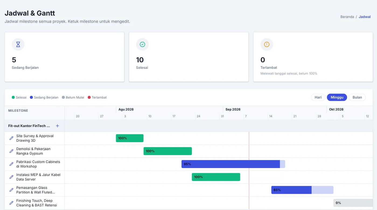Click the Okt 2026 month header
Image resolution: width=377 pixels, height=210 pixels.
tap(336, 109)
